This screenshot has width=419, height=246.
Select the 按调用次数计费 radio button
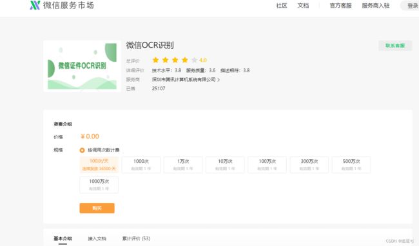click(x=82, y=150)
